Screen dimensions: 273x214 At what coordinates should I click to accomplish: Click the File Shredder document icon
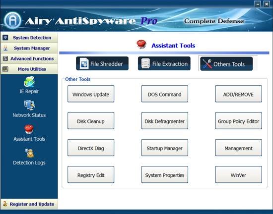[x=84, y=63]
